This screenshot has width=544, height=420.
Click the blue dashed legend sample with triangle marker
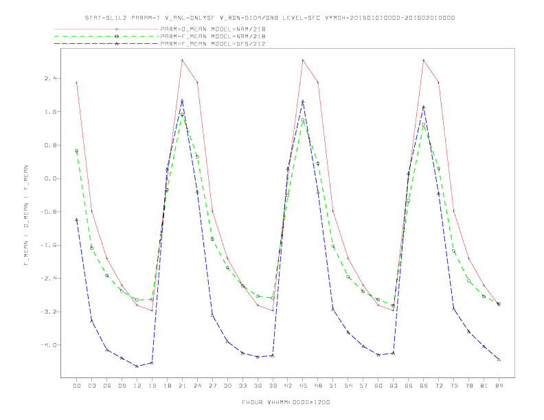point(106,44)
